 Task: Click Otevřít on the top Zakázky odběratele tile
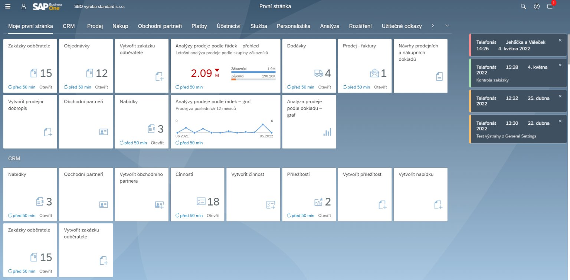click(46, 87)
